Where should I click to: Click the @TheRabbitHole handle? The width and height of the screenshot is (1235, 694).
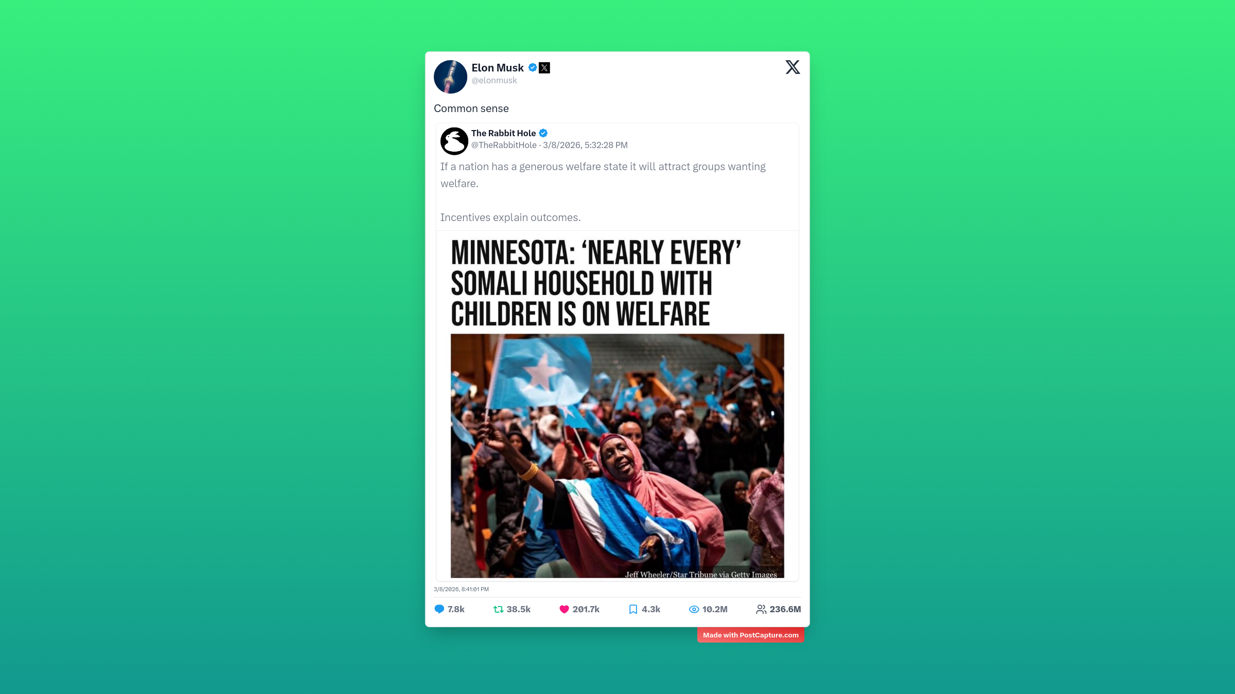pyautogui.click(x=504, y=145)
